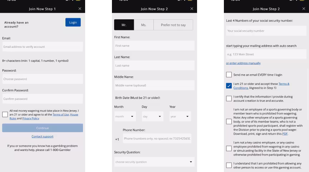Image resolution: width=309 pixels, height=172 pixels.
Task: Close the Join Now Step 1 screen
Action: [80, 9]
